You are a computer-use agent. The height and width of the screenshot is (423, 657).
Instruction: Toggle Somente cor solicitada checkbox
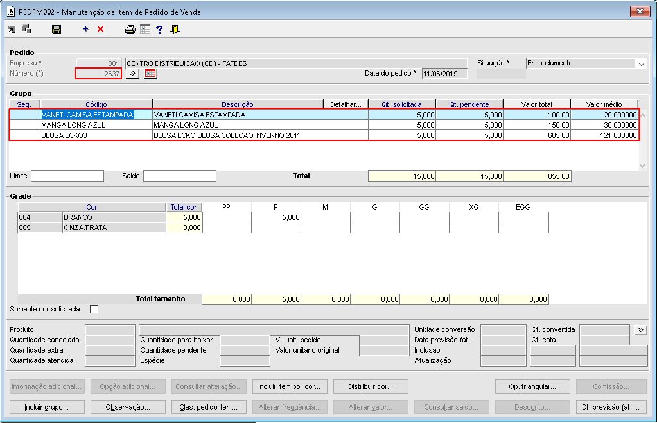click(x=94, y=310)
